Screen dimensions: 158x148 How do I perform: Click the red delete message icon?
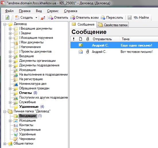[x=43, y=18]
